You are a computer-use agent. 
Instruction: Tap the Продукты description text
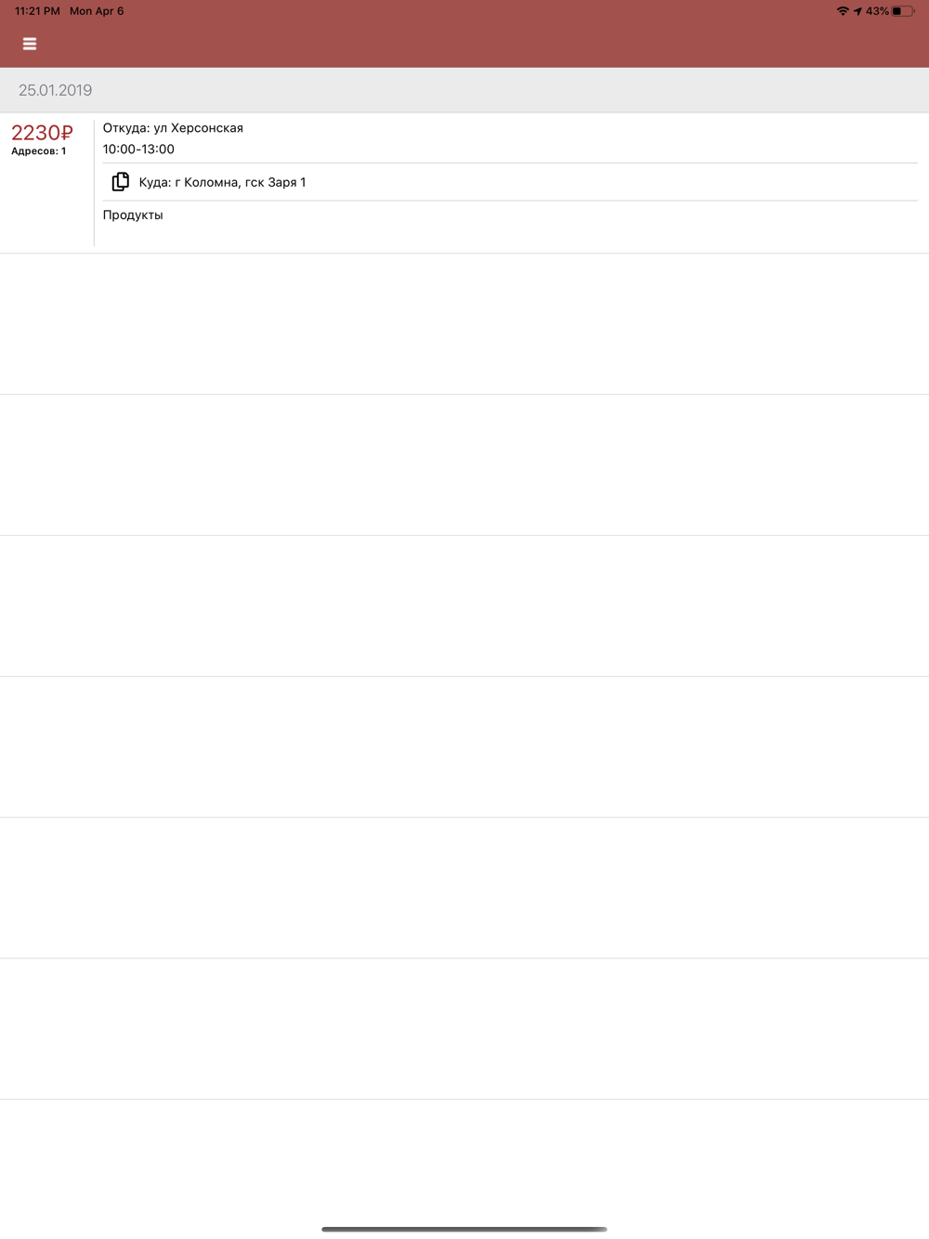pos(133,215)
